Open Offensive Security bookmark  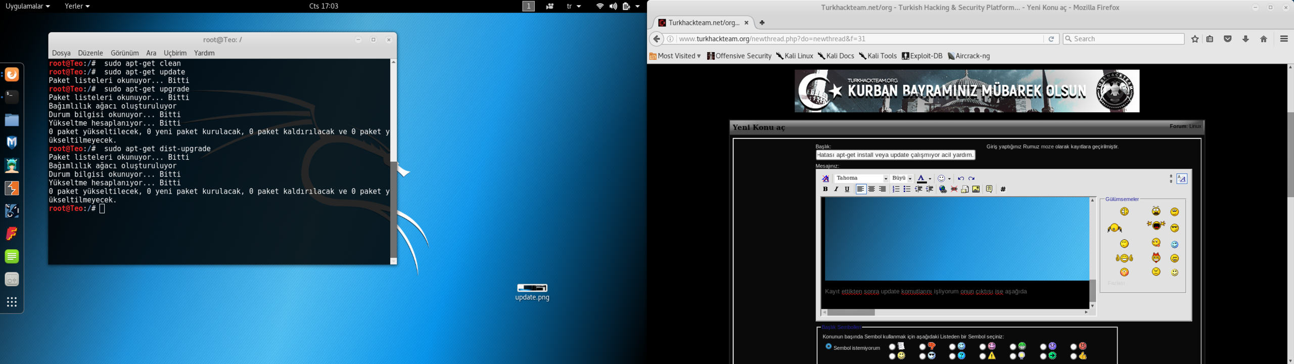pyautogui.click(x=739, y=56)
